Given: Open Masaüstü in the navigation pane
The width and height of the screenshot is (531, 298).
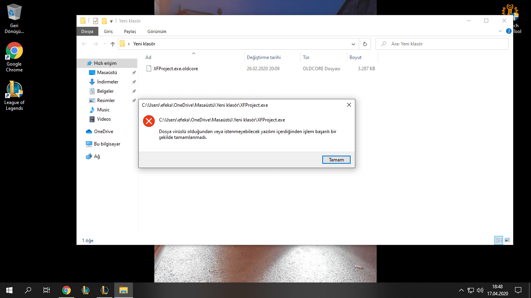Looking at the screenshot, I should tap(107, 73).
